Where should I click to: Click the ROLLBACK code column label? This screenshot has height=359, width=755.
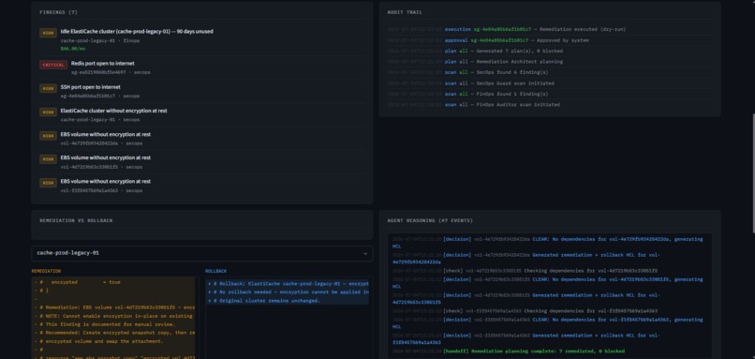215,271
